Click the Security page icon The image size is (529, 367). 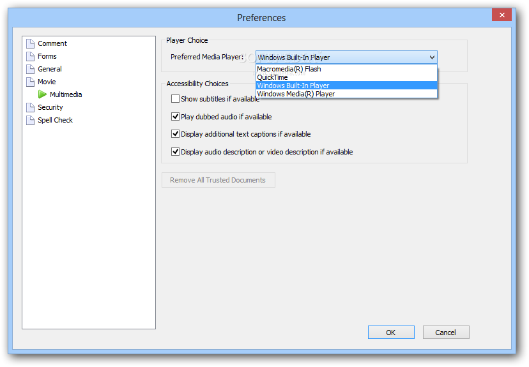pos(31,107)
